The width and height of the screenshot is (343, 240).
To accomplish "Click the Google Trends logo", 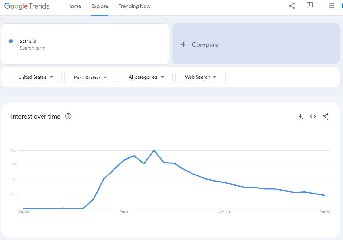I will point(27,6).
